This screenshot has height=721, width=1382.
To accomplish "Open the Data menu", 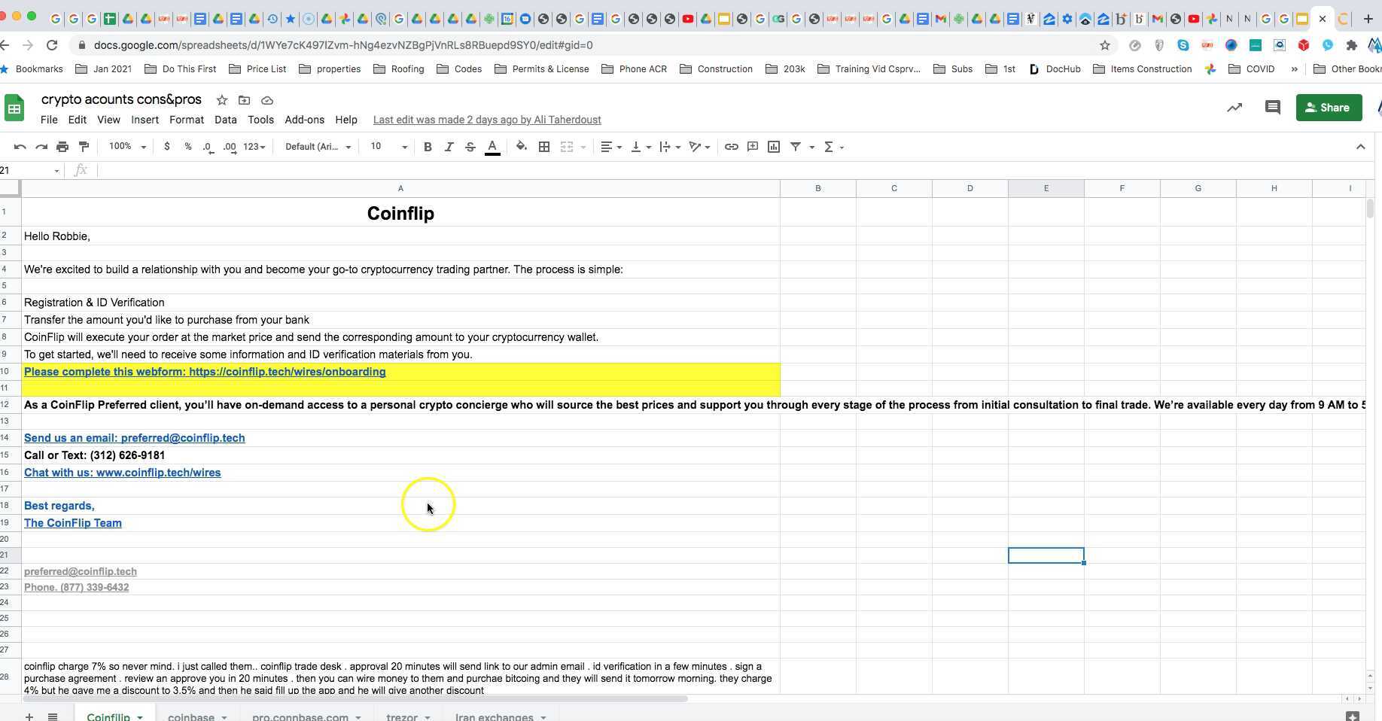I will [225, 120].
